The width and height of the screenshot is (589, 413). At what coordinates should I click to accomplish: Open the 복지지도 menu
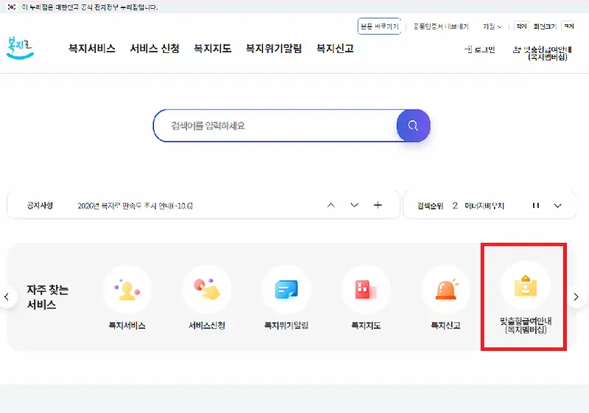point(213,49)
